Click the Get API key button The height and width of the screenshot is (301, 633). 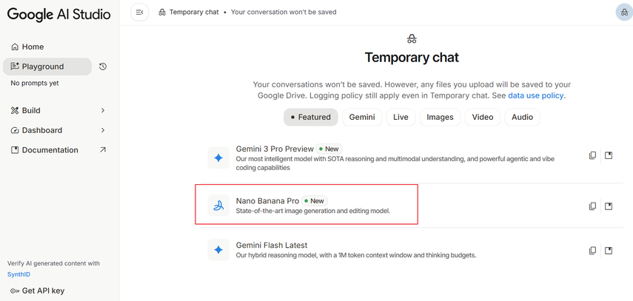coord(43,291)
